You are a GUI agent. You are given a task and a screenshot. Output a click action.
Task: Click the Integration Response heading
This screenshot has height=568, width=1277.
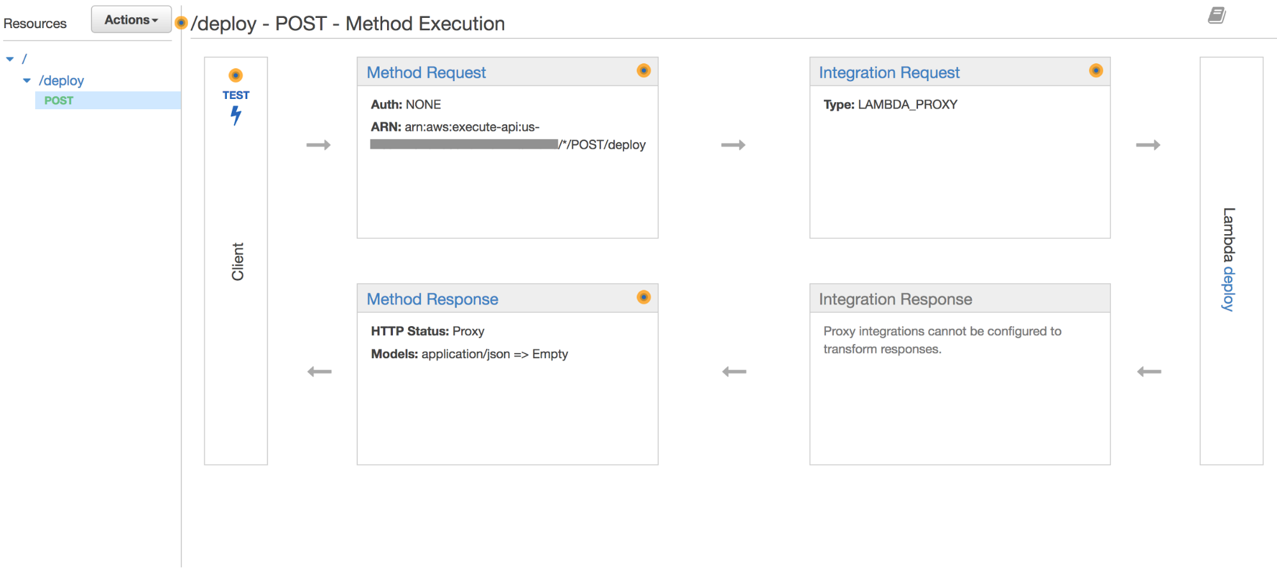coord(896,299)
